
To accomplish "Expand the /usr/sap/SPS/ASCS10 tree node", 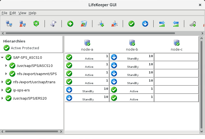I will click(x=6, y=66).
